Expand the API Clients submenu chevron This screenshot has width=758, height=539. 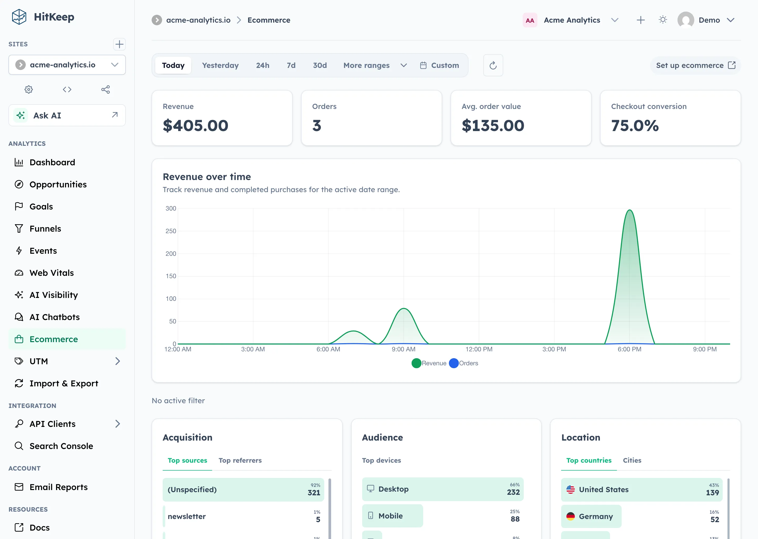[x=117, y=424]
